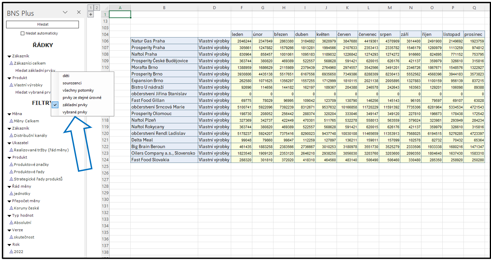The width and height of the screenshot is (491, 260).
Task: Click the Morafta Brno cell
Action: 164,67
